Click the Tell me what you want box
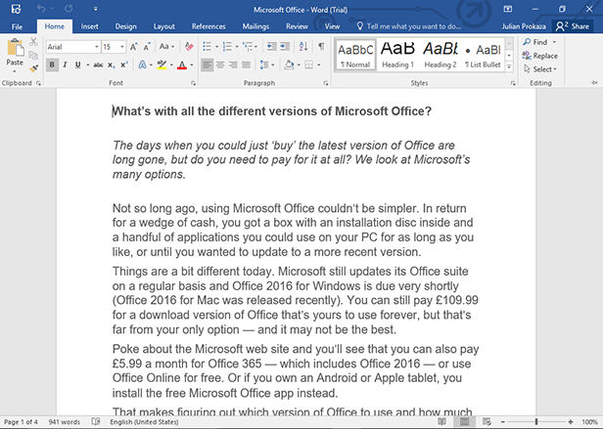603x429 pixels. click(409, 26)
